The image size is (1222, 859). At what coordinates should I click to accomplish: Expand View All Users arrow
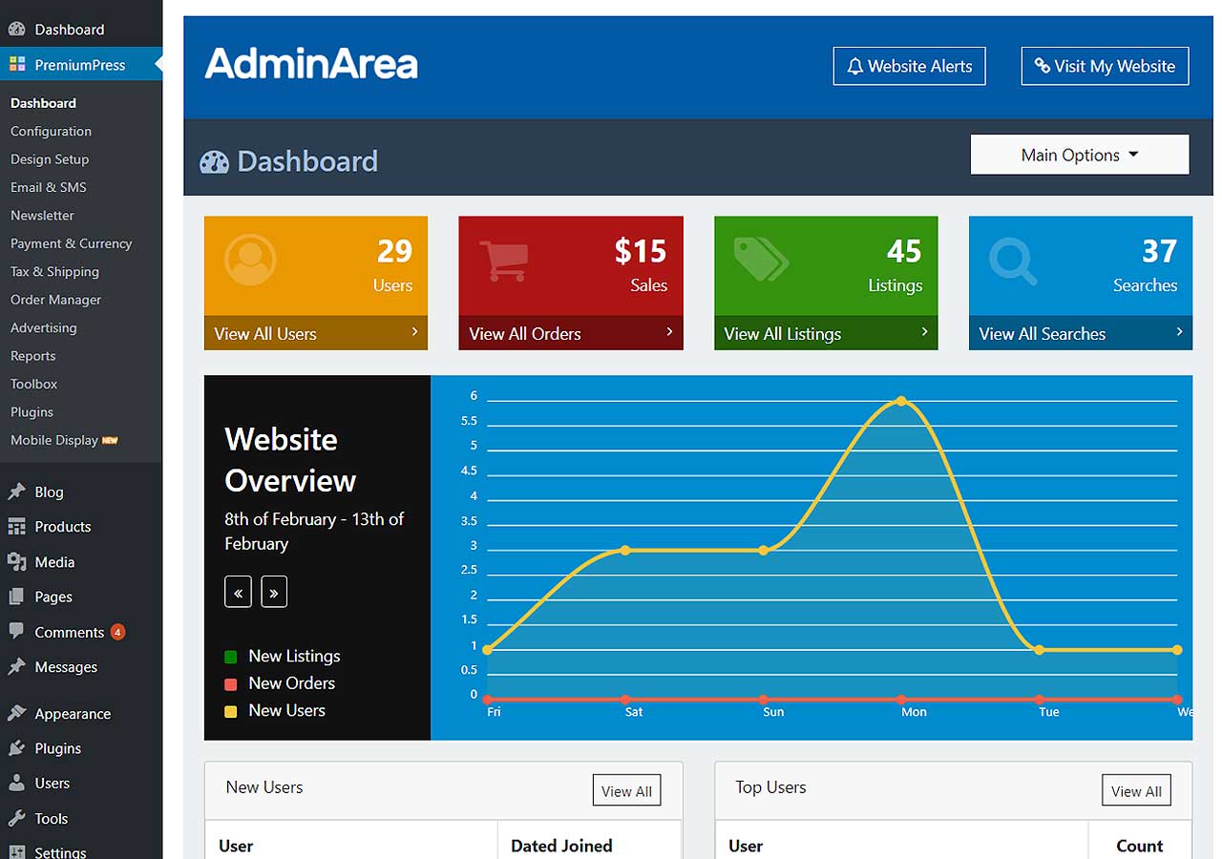pyautogui.click(x=414, y=332)
